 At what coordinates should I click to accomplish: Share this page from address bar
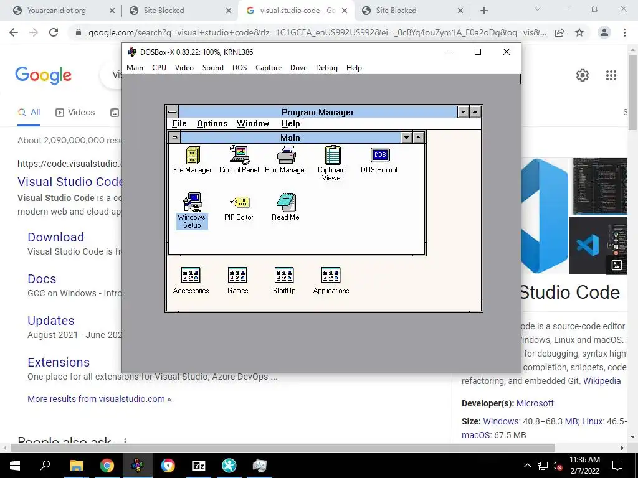click(x=559, y=32)
